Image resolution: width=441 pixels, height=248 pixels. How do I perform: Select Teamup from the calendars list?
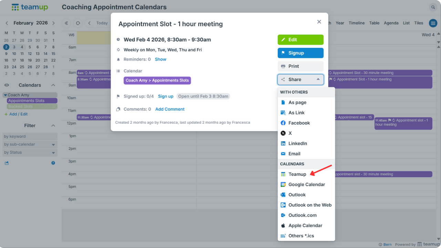tap(297, 174)
